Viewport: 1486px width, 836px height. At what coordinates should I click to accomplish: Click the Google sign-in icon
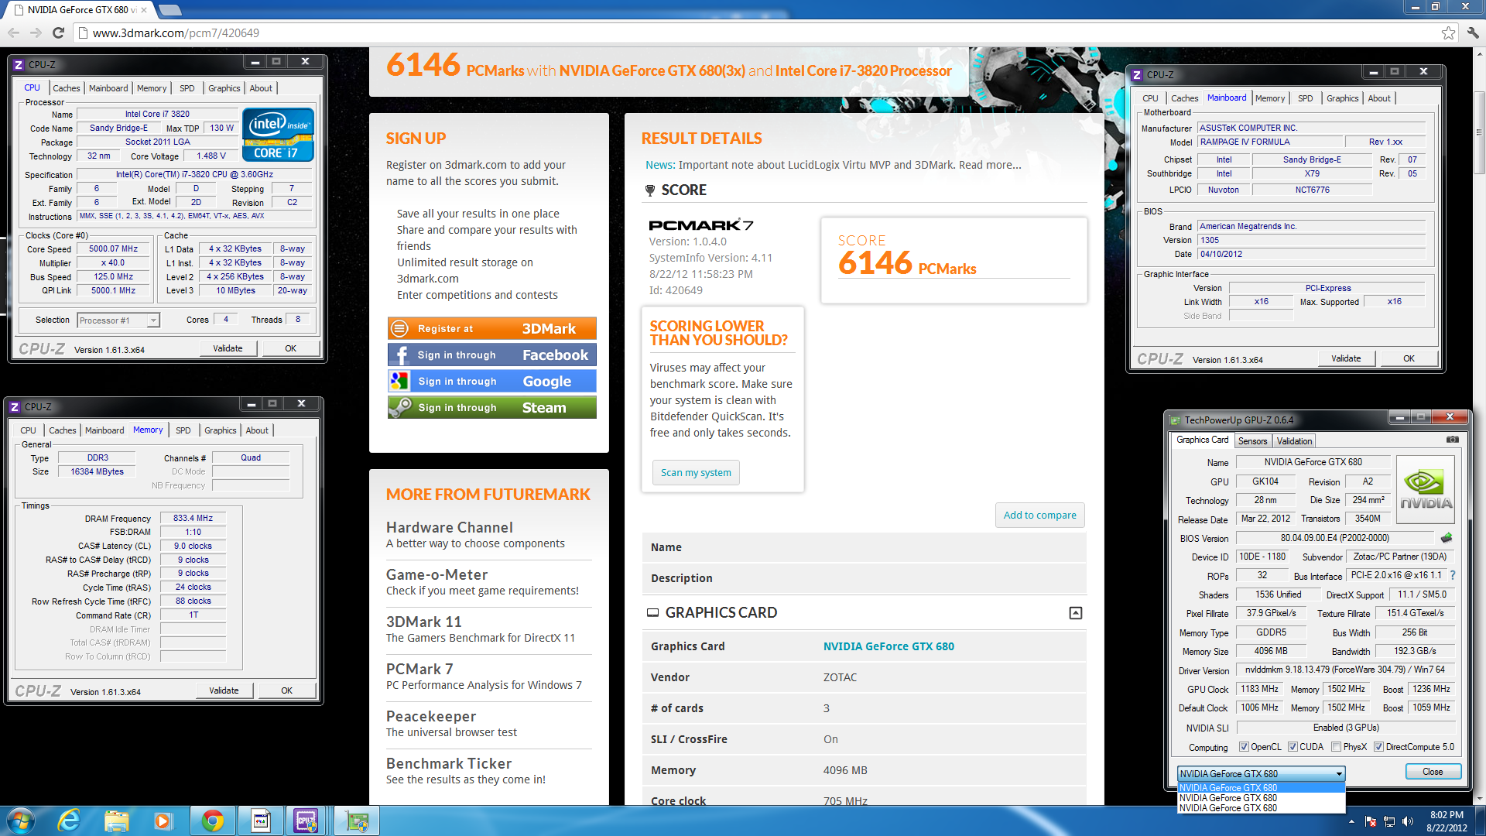(400, 382)
